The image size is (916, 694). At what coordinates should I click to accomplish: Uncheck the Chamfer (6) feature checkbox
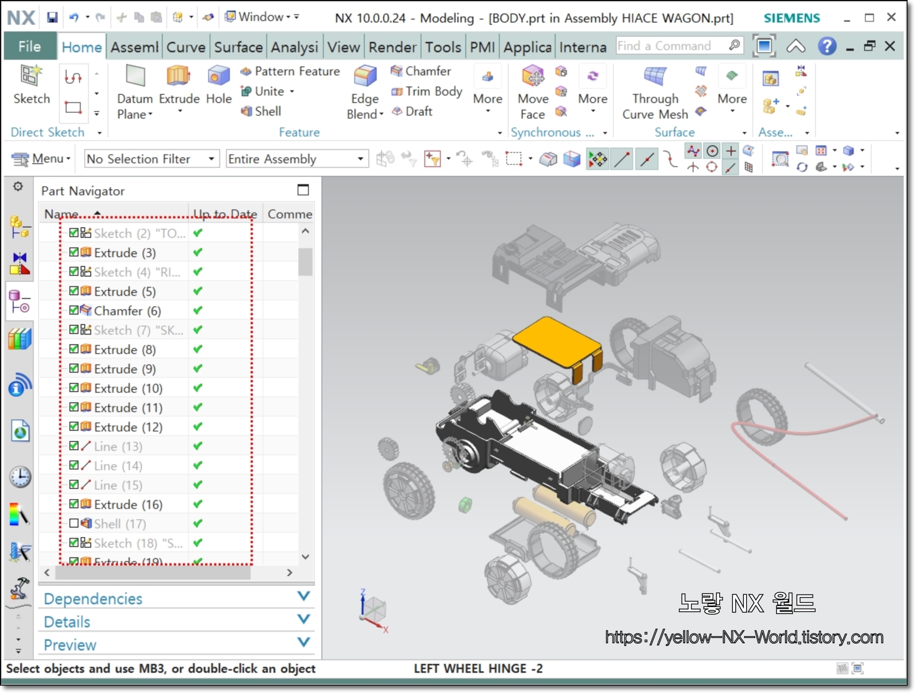pos(74,310)
